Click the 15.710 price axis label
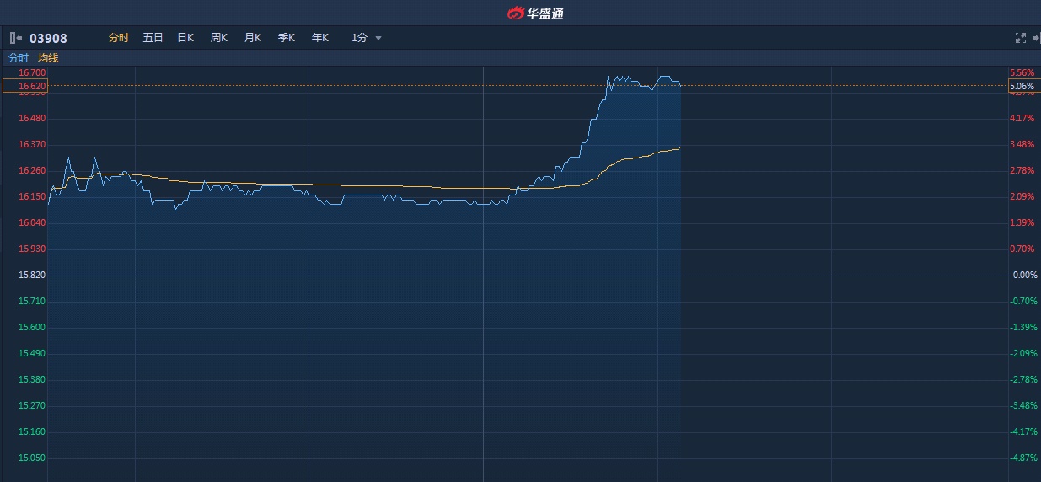This screenshot has height=482, width=1041. [x=32, y=302]
